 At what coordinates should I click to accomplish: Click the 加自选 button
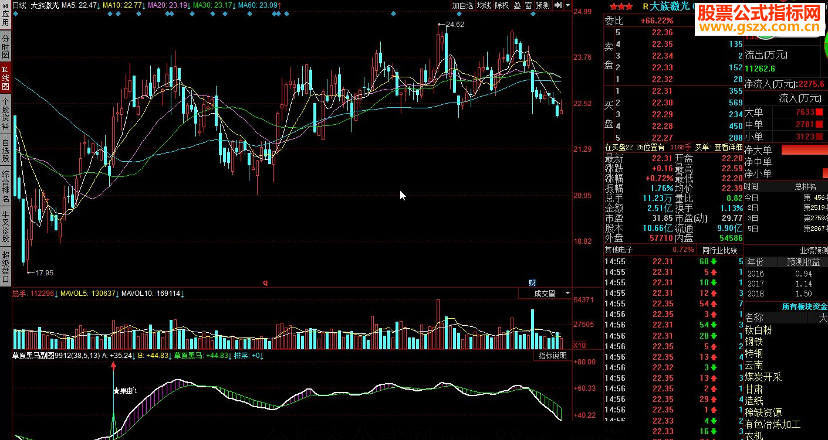pos(462,5)
